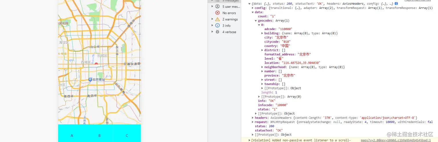
Task: Collapse the geocodes index 0 entry
Action: [x=259, y=25]
